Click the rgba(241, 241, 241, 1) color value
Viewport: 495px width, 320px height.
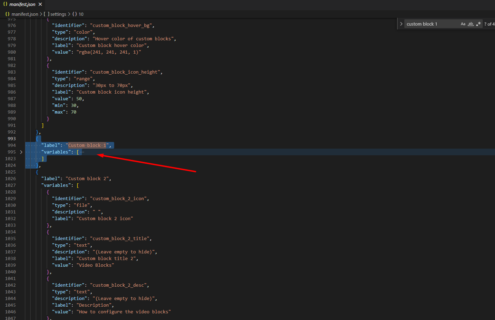109,52
